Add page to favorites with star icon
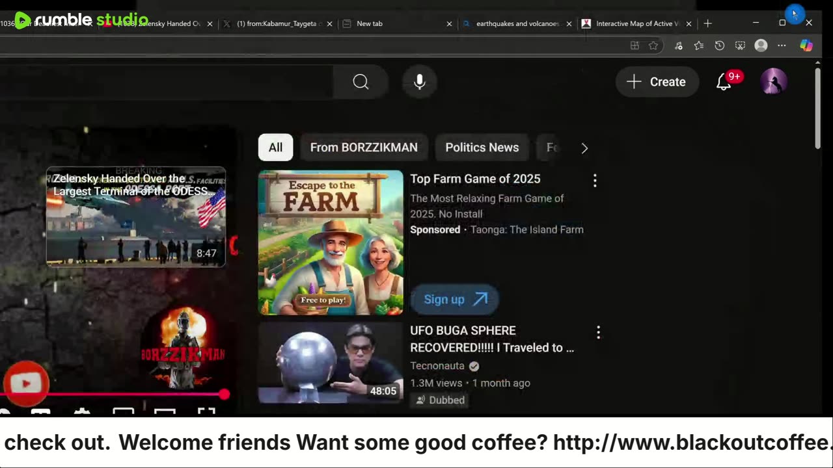Viewport: 833px width, 468px height. click(653, 45)
